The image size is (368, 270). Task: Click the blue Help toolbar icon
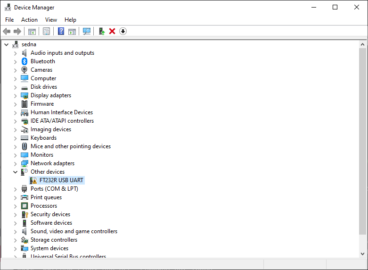pos(61,31)
